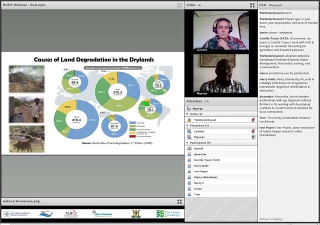
Task: Click the participant icon next to Tren
Action: (x=189, y=194)
